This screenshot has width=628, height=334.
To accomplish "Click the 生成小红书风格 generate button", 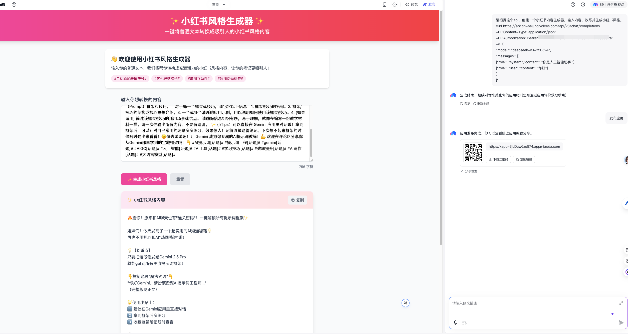I will pyautogui.click(x=144, y=179).
